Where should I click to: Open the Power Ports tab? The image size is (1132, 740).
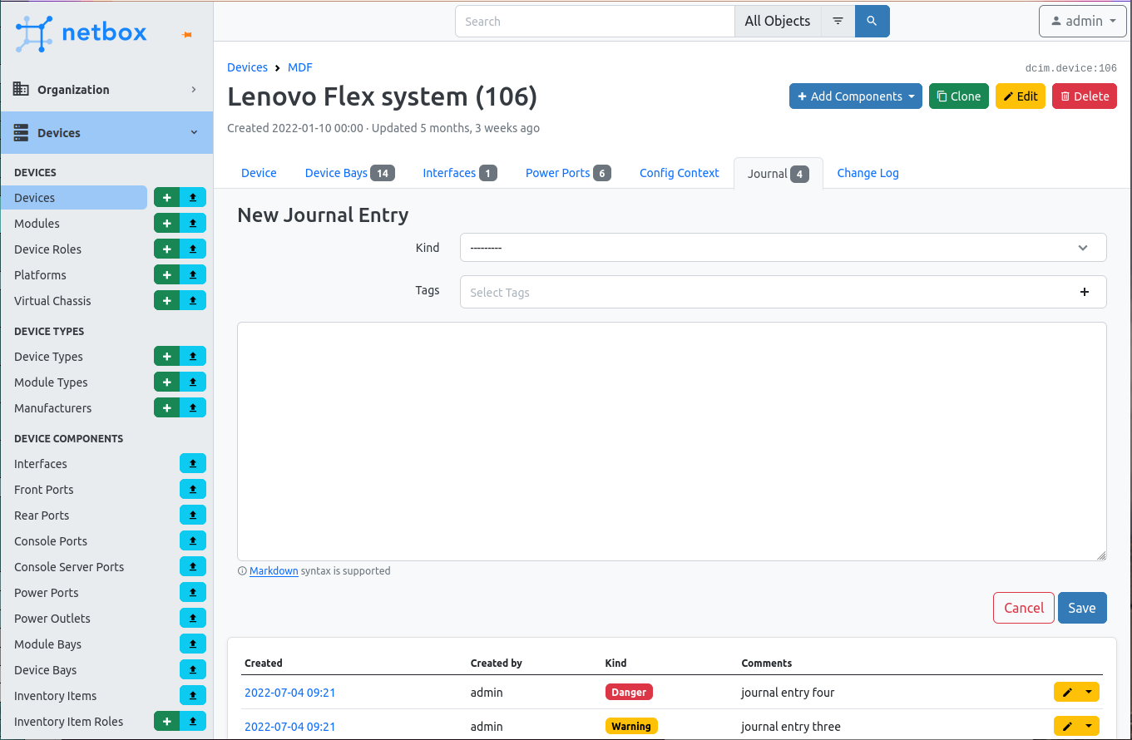(558, 172)
